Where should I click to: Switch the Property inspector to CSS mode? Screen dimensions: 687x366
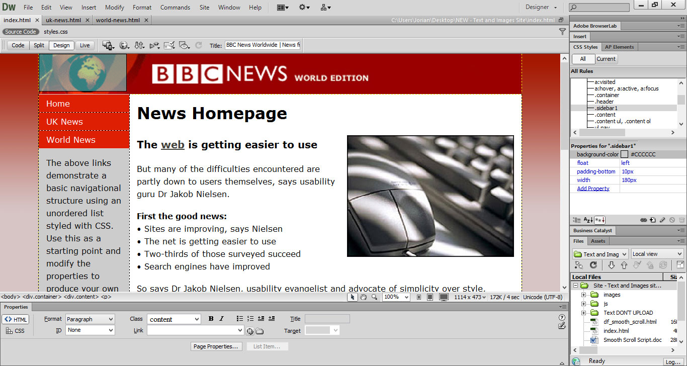pyautogui.click(x=15, y=331)
